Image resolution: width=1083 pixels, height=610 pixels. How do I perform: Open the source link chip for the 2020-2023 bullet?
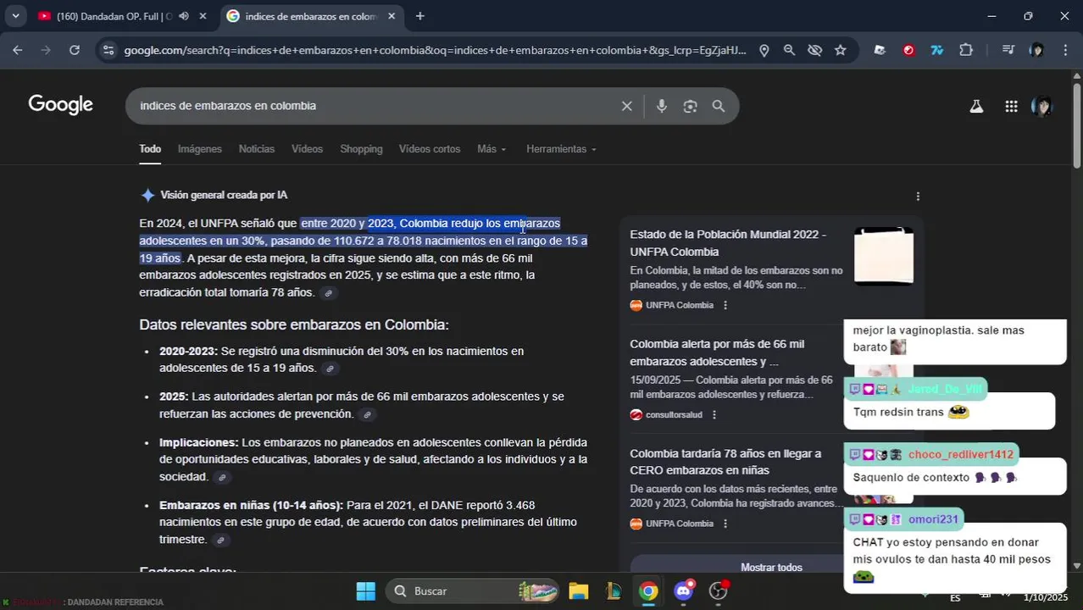tap(330, 369)
